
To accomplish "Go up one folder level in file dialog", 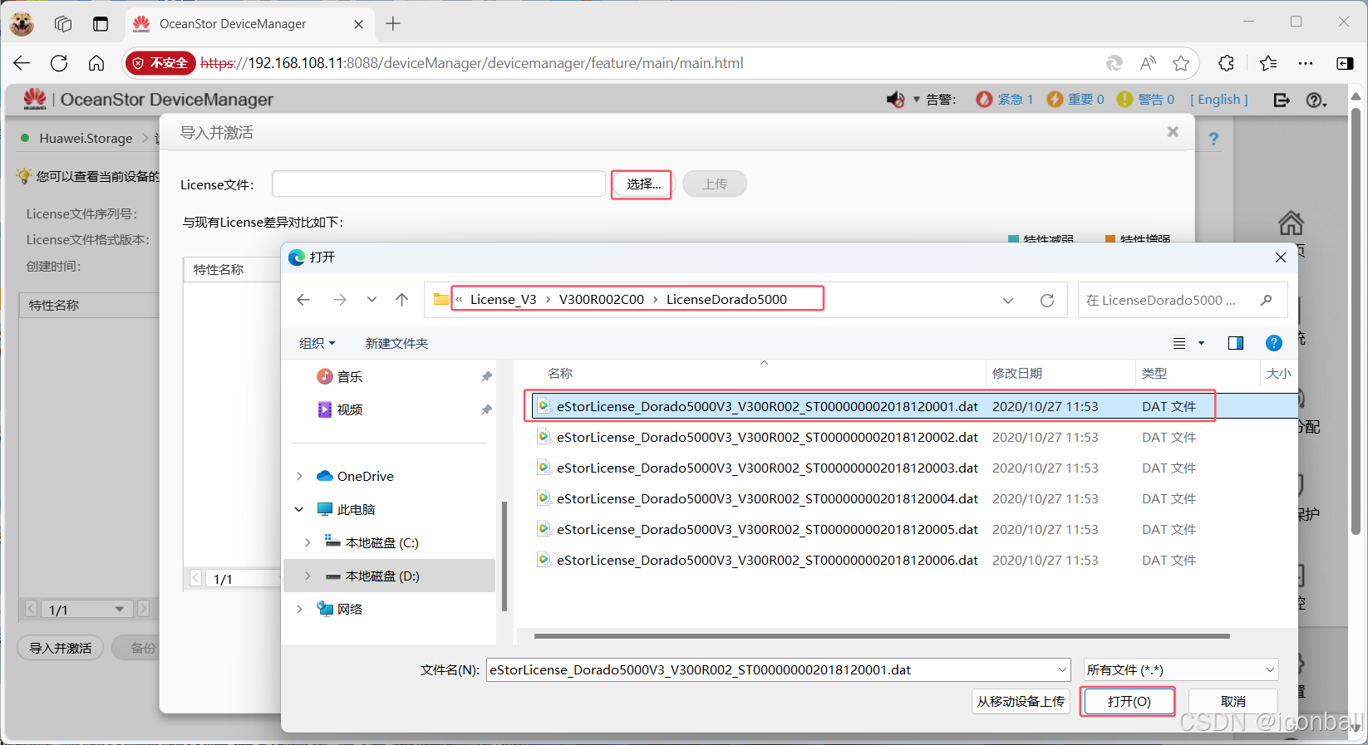I will tap(402, 300).
